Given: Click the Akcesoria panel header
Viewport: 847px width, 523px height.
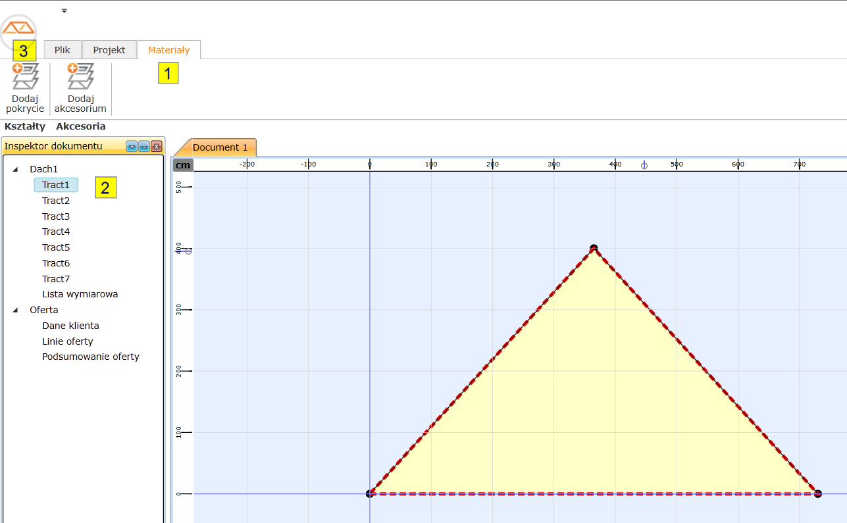Looking at the screenshot, I should point(80,126).
